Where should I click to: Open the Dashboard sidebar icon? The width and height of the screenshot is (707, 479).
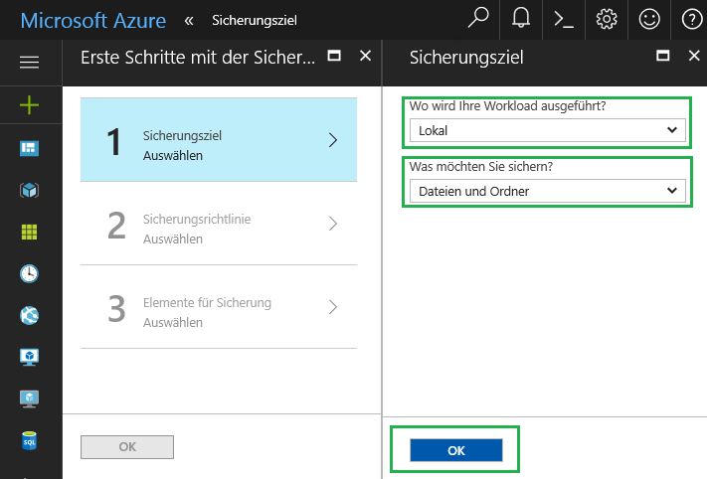(29, 148)
